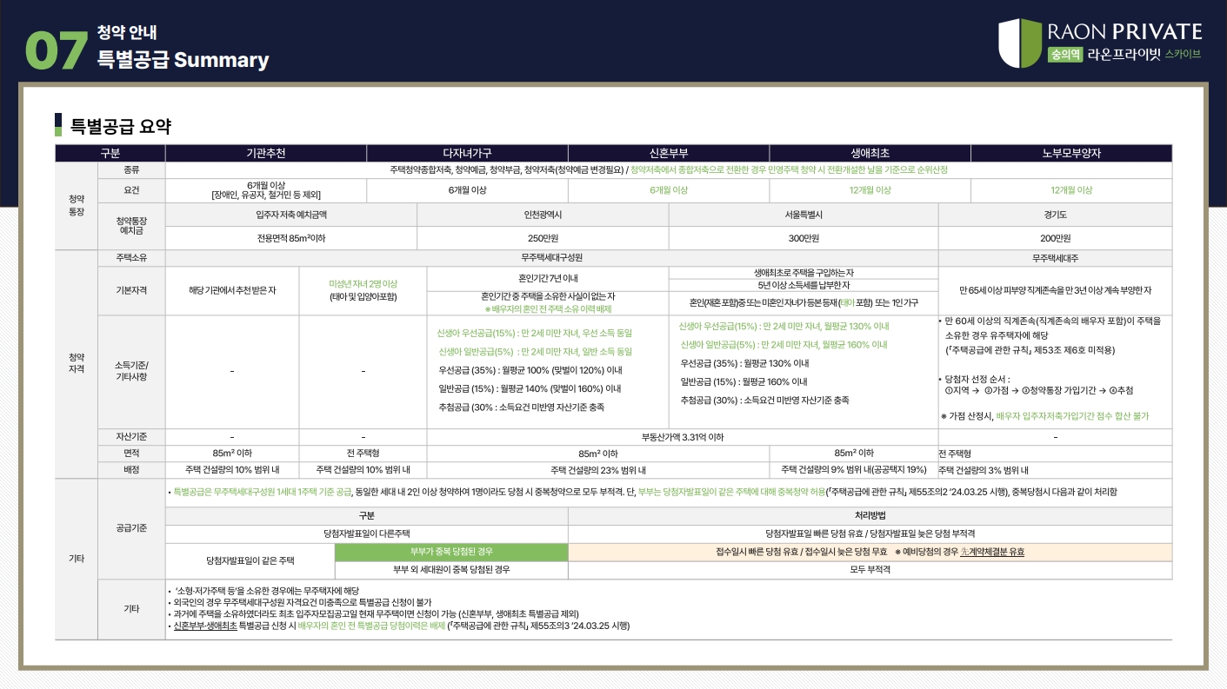Click the underlined 先계약체결분 유효 text

tap(992, 552)
